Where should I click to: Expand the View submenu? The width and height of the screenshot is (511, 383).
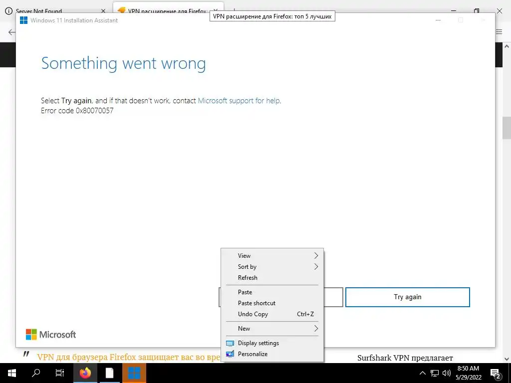tap(272, 256)
